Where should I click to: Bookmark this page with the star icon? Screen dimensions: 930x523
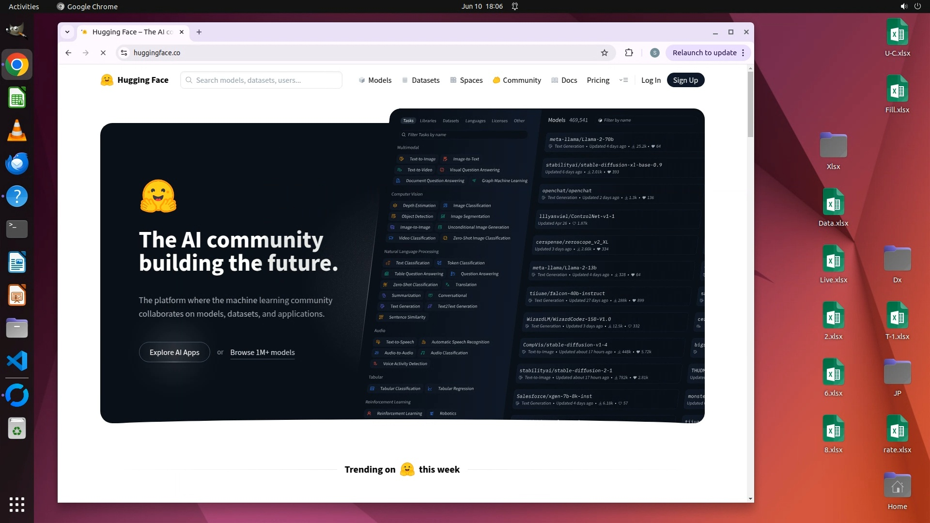604,53
